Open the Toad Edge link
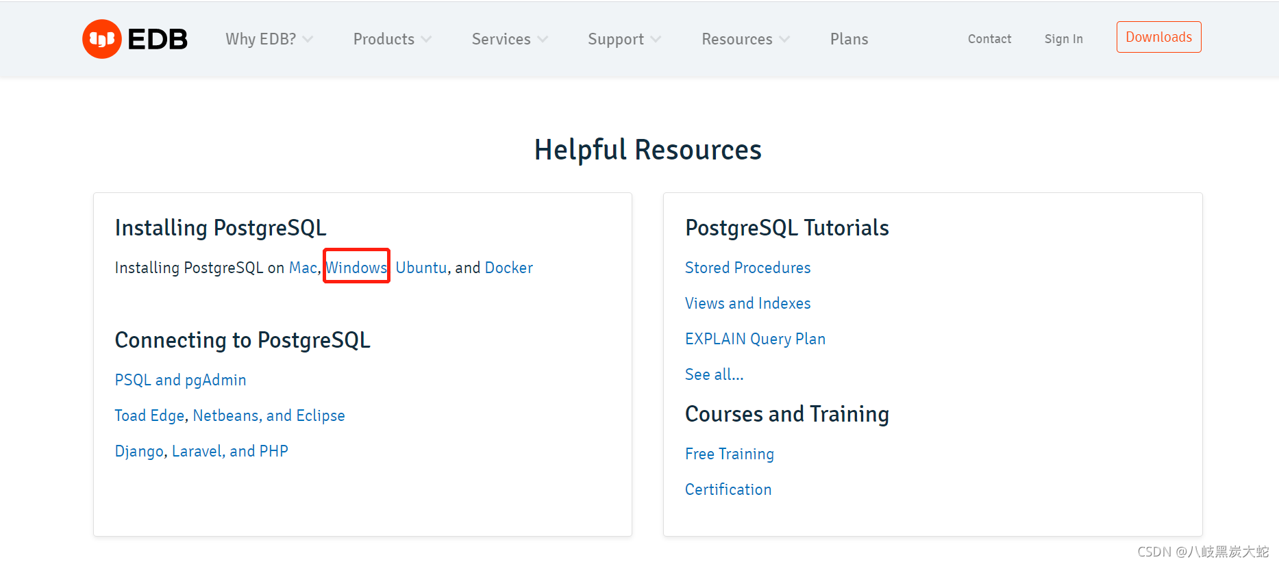This screenshot has height=564, width=1279. [x=149, y=415]
